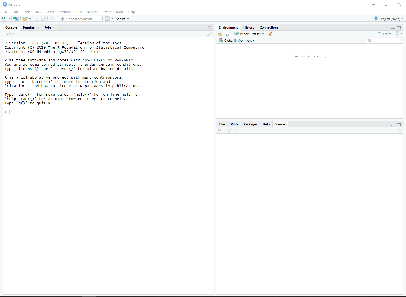Viewport: 406px width, 297px height.
Task: Switch to the Console tab
Action: click(x=11, y=27)
